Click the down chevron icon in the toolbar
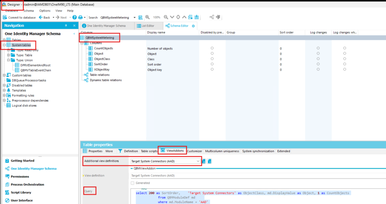 tap(172, 17)
